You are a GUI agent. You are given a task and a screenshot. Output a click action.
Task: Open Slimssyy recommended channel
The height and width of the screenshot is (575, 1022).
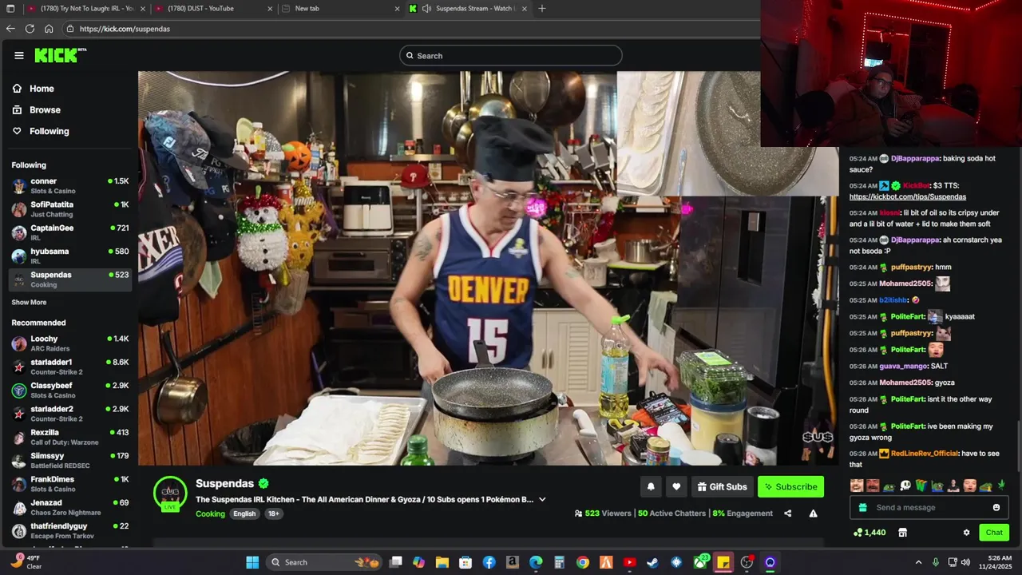coord(70,460)
